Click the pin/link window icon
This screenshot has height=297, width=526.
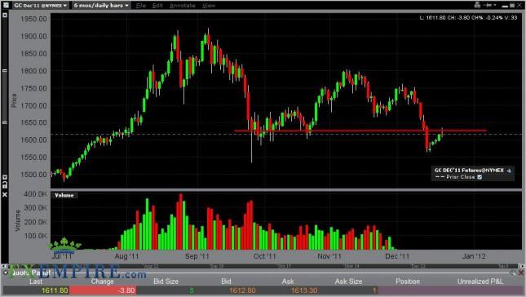coord(488,5)
